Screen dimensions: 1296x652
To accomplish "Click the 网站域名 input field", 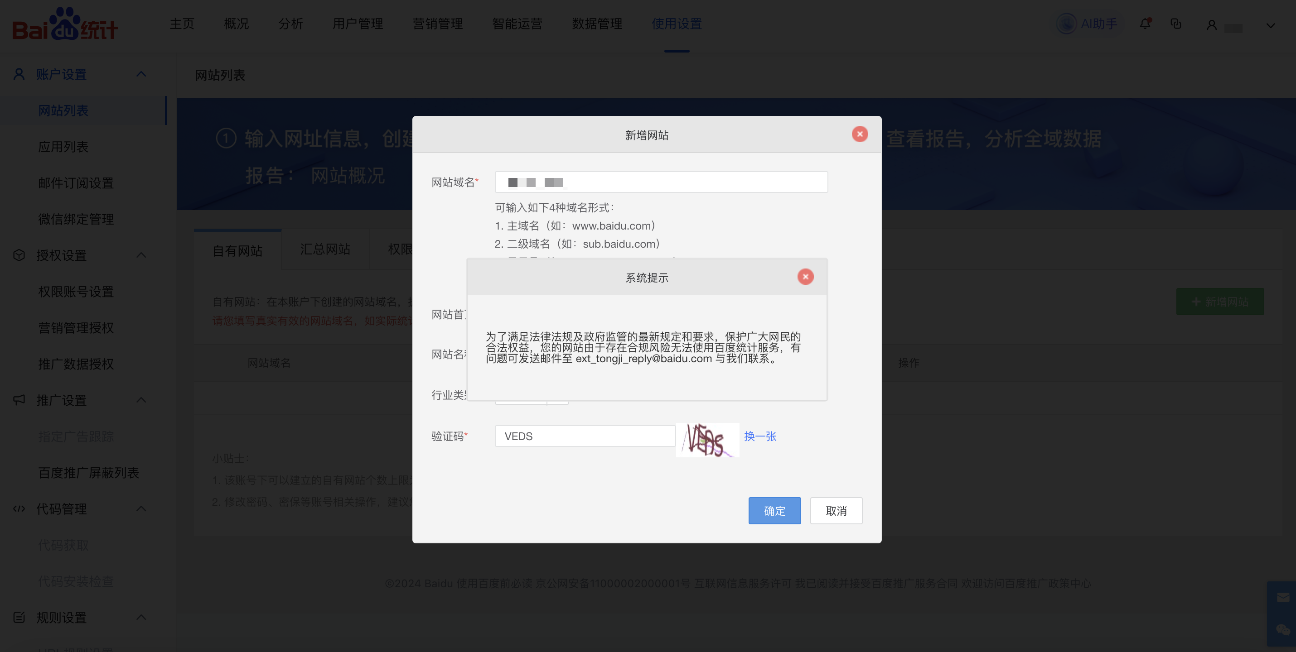I will 661,182.
